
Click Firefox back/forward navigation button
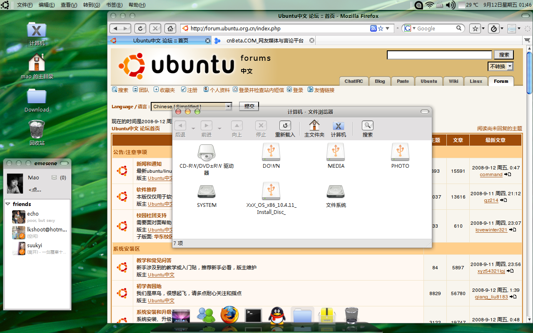click(x=120, y=28)
